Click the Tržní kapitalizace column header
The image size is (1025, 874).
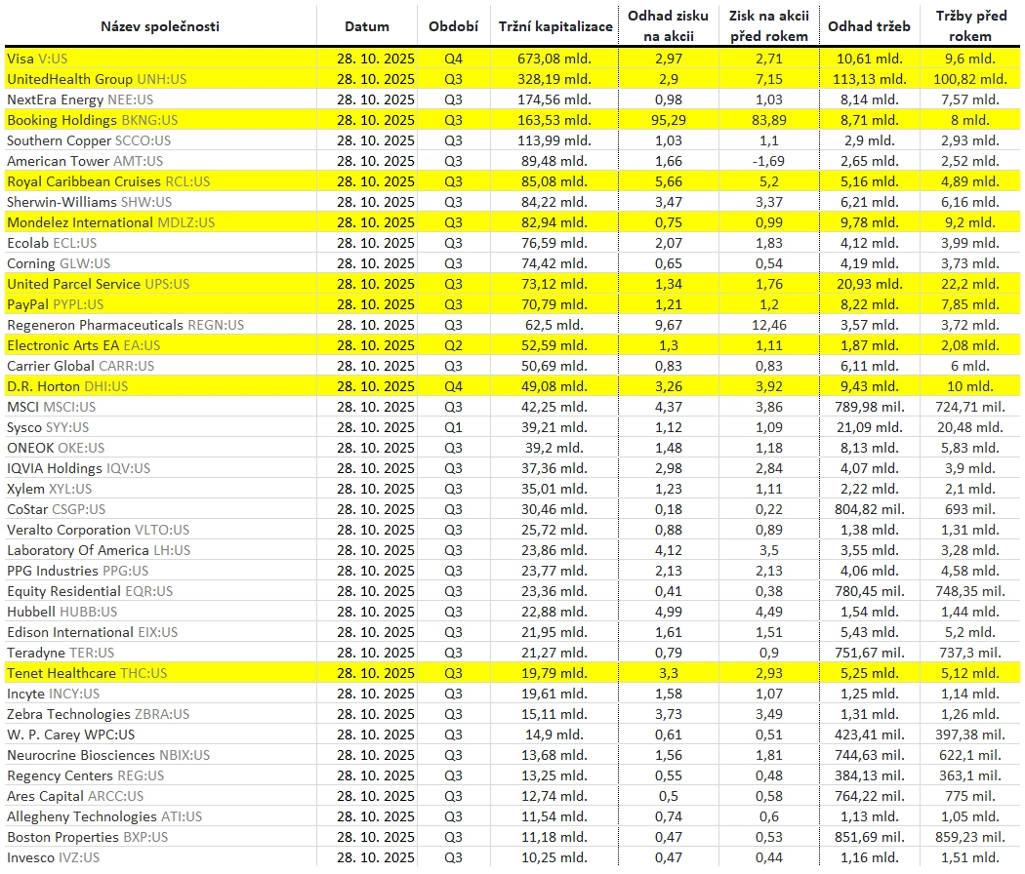click(554, 26)
